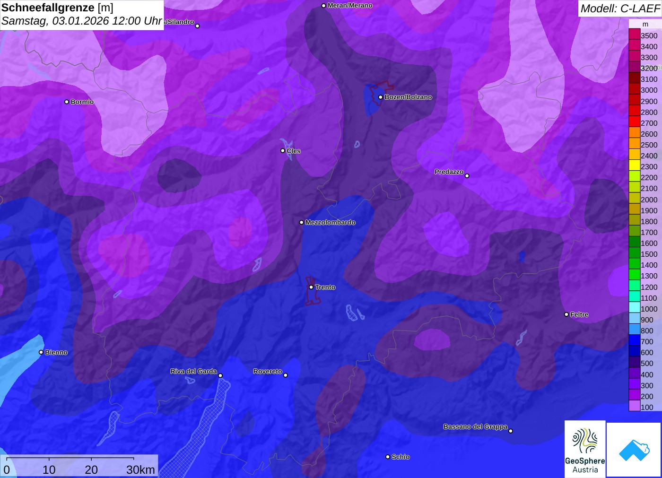Click the Schneefallgrenze [m] map title
The height and width of the screenshot is (478, 662).
pyautogui.click(x=57, y=8)
